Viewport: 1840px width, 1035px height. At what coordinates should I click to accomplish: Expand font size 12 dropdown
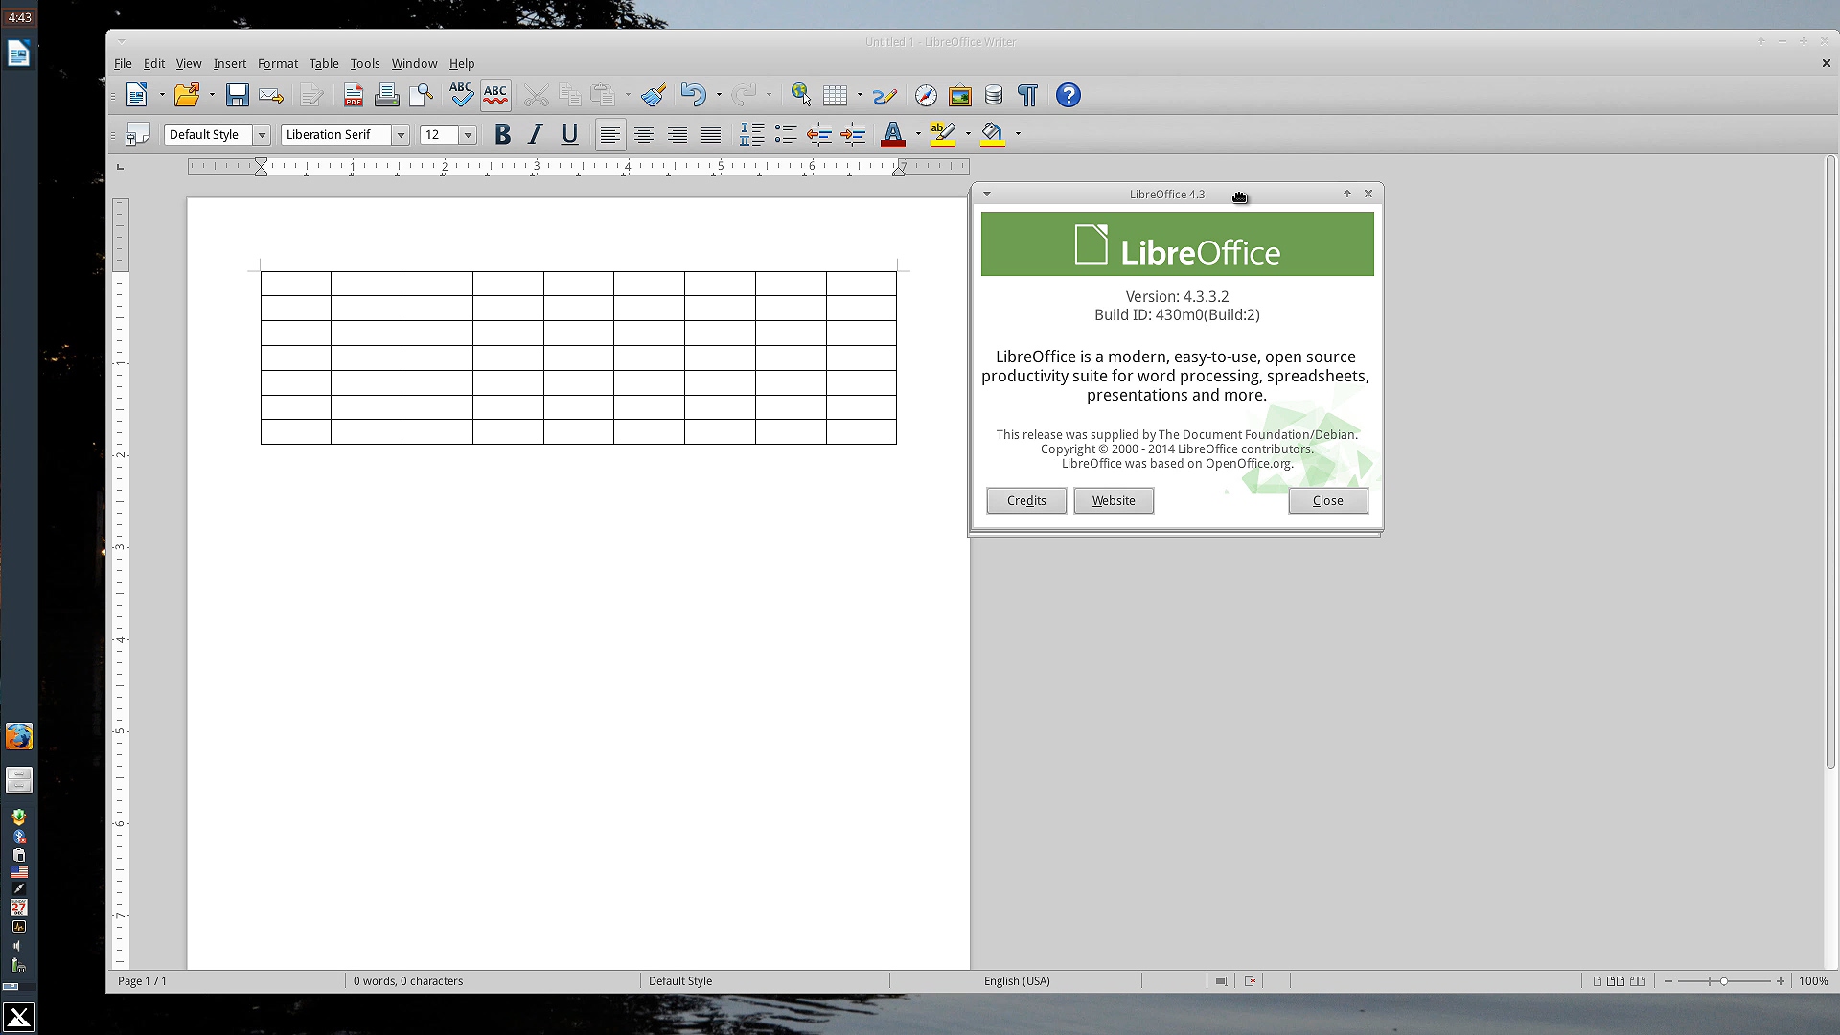pyautogui.click(x=469, y=135)
